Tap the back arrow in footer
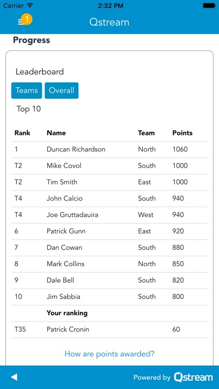Viewport: 219px width, 389px height. pos(15,377)
